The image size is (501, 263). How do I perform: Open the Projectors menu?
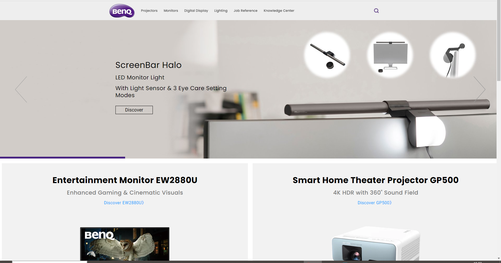(x=149, y=11)
